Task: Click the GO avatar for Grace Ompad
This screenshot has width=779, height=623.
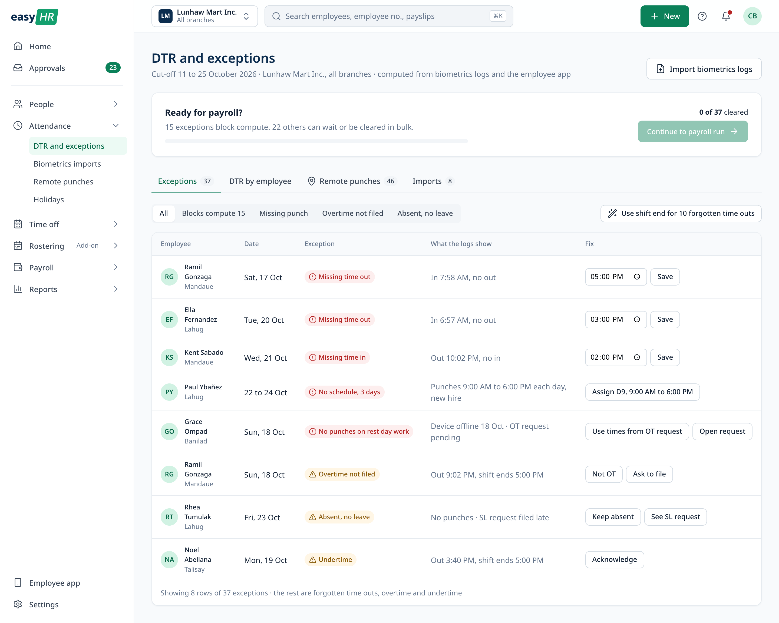Action: (x=169, y=431)
